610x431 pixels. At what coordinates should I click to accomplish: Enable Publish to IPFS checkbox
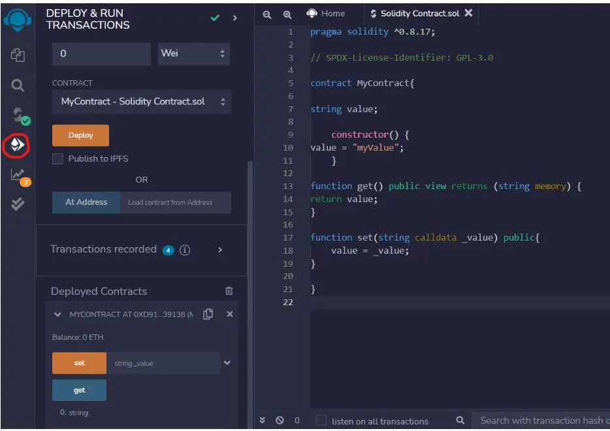point(57,158)
